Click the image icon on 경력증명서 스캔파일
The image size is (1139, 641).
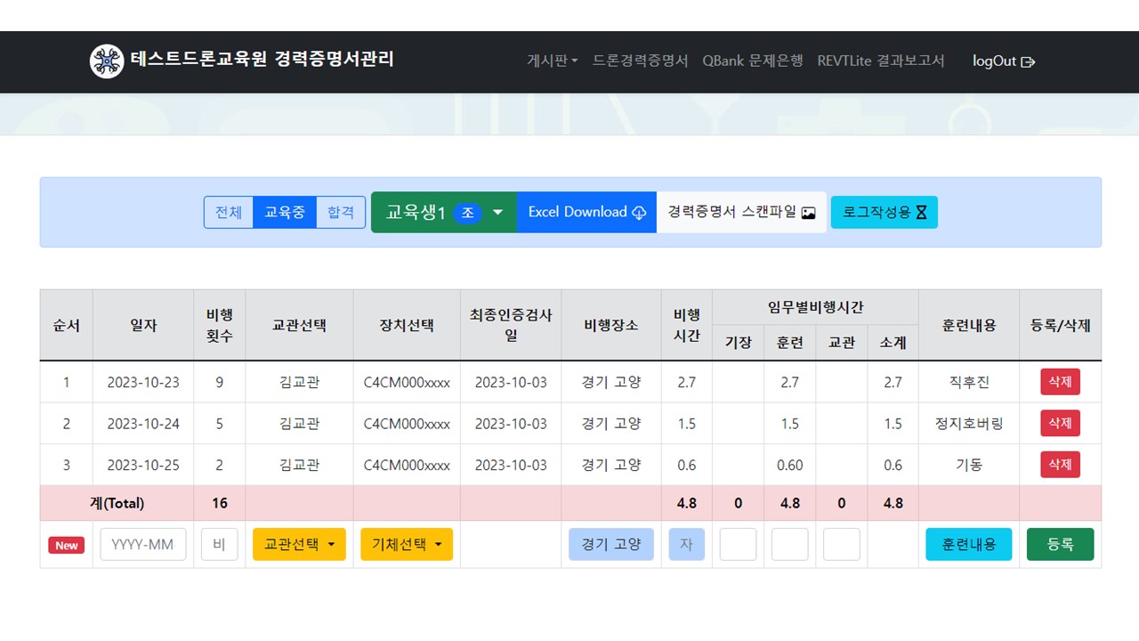(808, 213)
